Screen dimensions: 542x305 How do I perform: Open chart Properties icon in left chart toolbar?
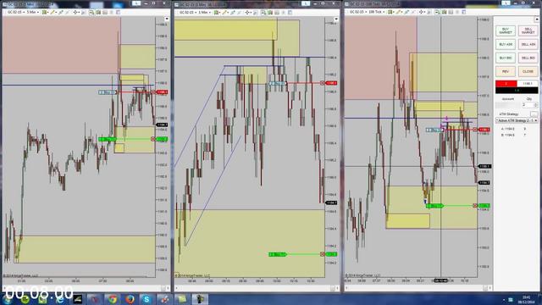click(118, 12)
